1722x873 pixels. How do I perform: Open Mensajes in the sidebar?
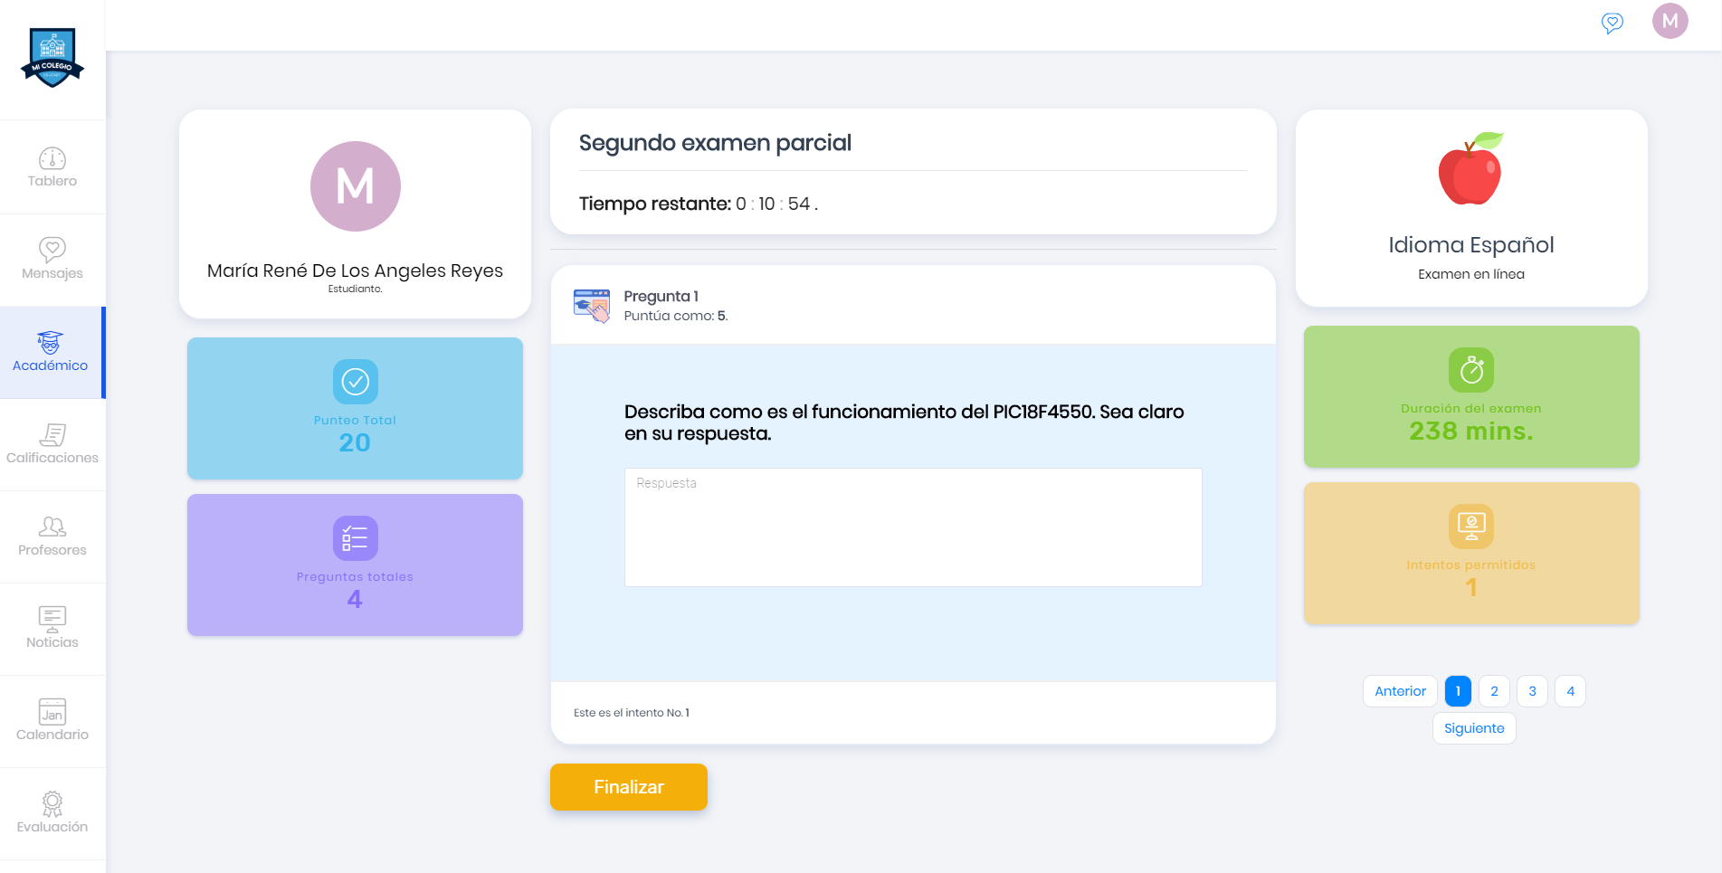tap(52, 260)
